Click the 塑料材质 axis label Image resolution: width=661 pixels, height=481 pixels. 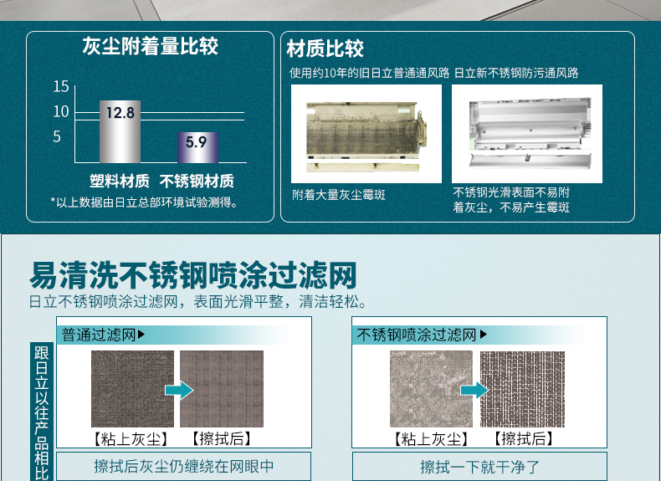[x=120, y=181]
